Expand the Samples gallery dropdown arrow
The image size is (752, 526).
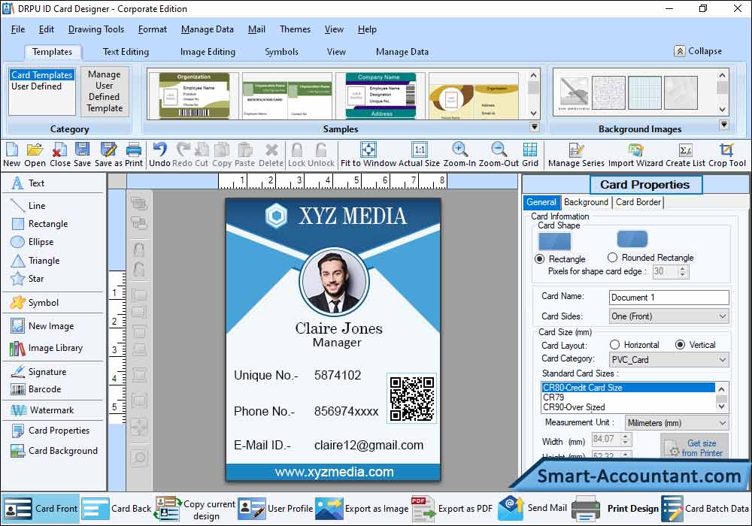click(x=534, y=127)
